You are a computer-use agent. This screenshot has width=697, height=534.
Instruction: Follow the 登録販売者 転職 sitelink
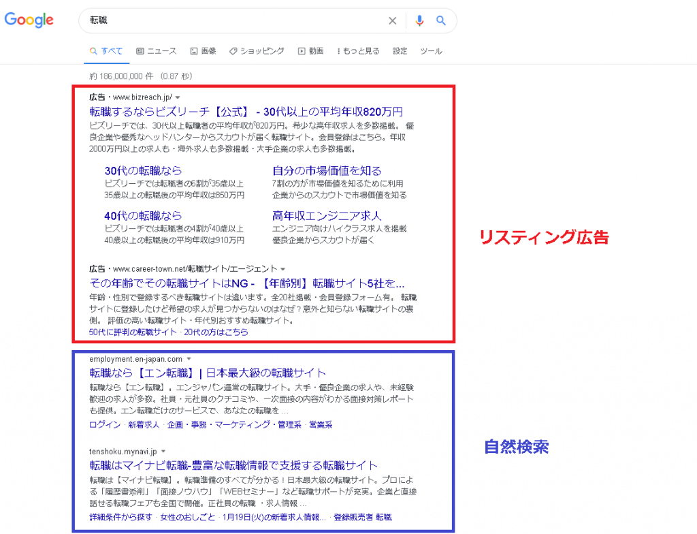pyautogui.click(x=363, y=517)
